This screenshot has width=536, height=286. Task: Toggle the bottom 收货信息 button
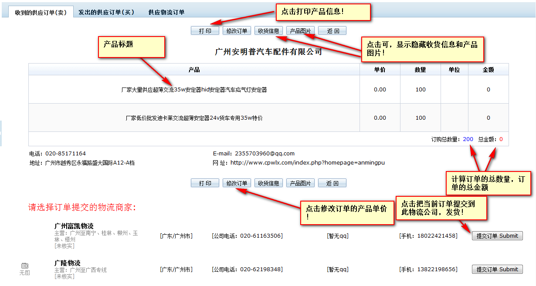pyautogui.click(x=268, y=183)
